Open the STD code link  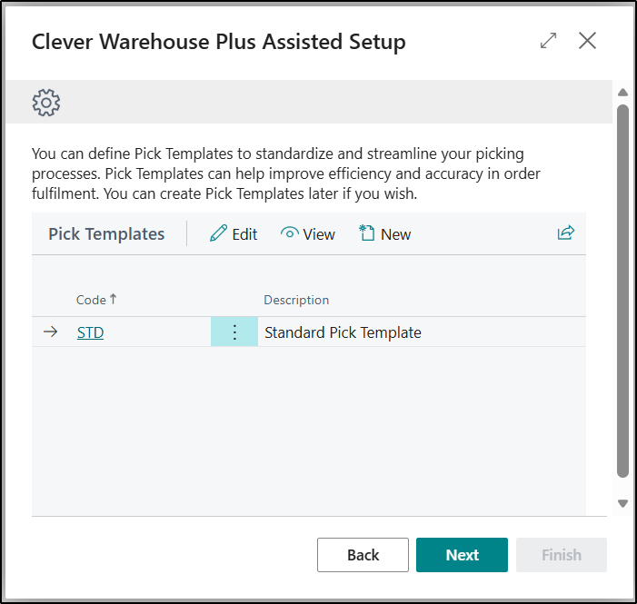click(90, 332)
